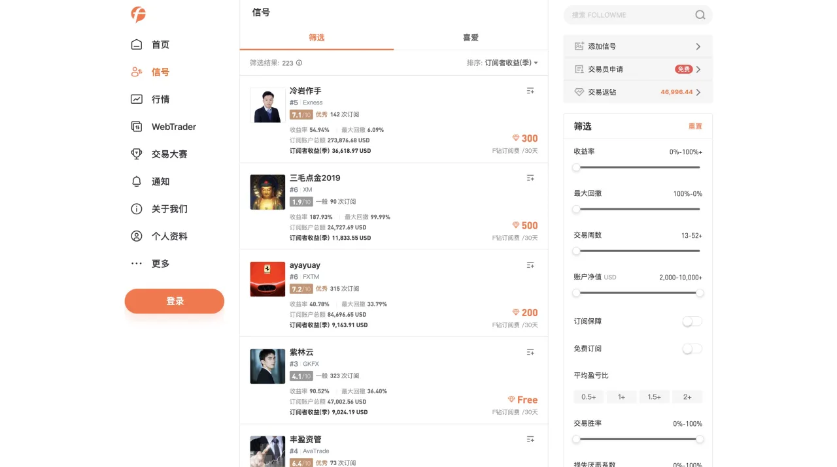Click the 信号 signal sidebar icon
The height and width of the screenshot is (467, 837).
(137, 72)
